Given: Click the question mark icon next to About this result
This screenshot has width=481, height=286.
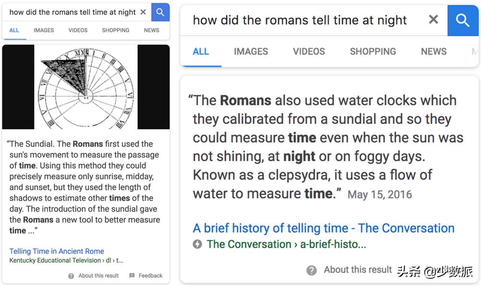Looking at the screenshot, I should (312, 270).
